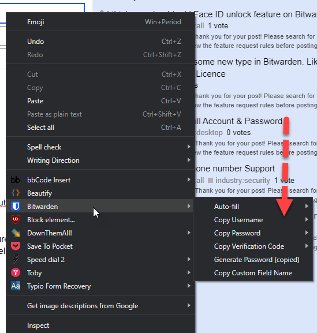Choose Paste from the context menu

[100, 101]
